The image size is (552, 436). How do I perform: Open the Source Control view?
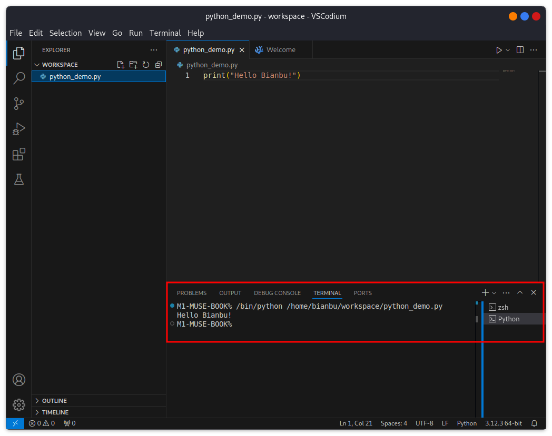tap(19, 104)
